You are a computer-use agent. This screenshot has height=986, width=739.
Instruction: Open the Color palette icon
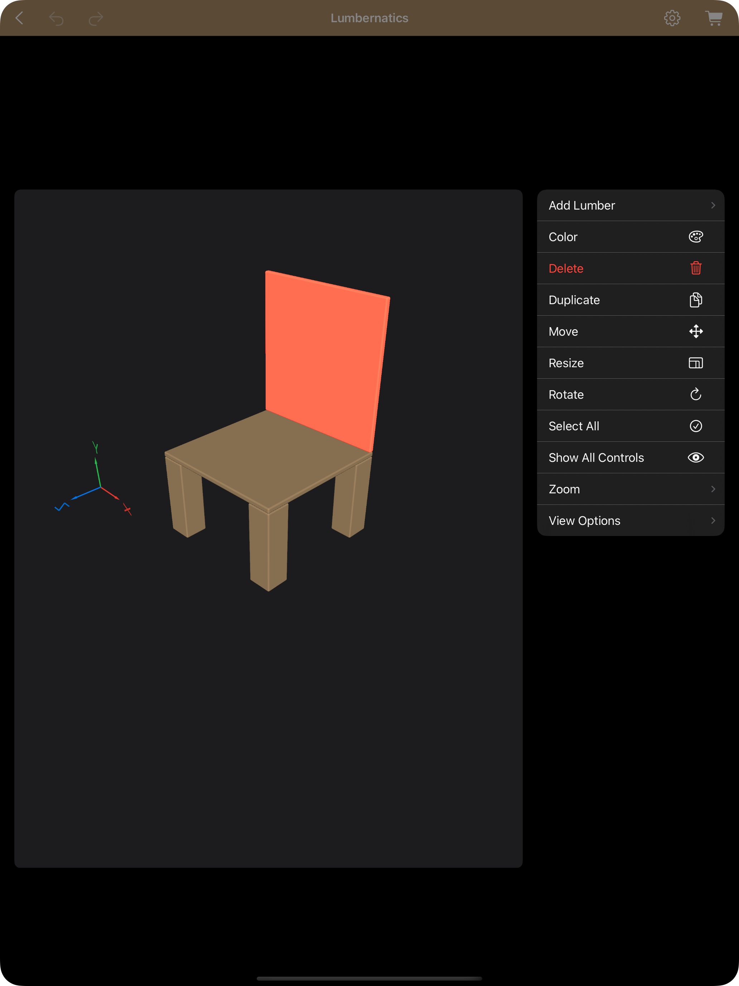coord(696,237)
